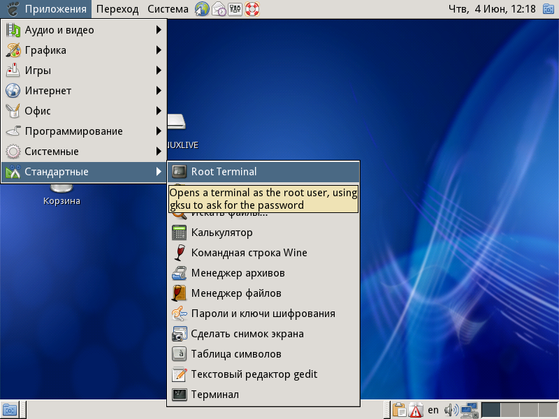Open the network connection tray icon
Viewport: 559px width, 419px height.
pos(469,410)
